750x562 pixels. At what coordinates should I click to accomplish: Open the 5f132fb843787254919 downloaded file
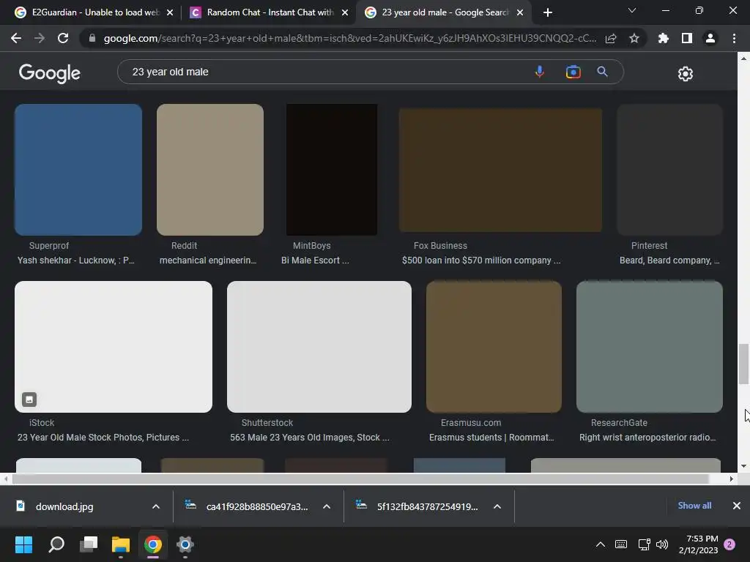pyautogui.click(x=427, y=506)
